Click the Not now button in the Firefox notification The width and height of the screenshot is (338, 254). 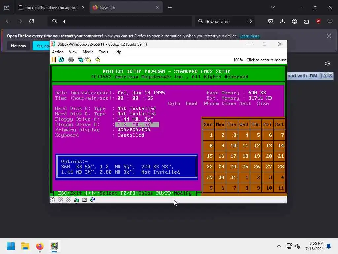pos(18,46)
